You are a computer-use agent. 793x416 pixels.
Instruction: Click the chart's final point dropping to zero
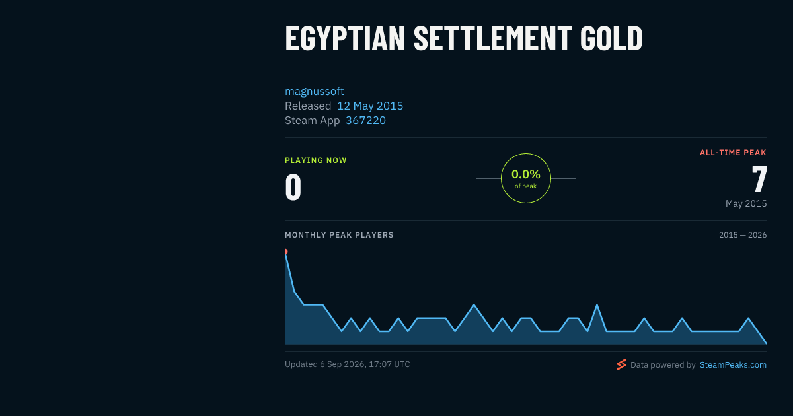pos(766,343)
